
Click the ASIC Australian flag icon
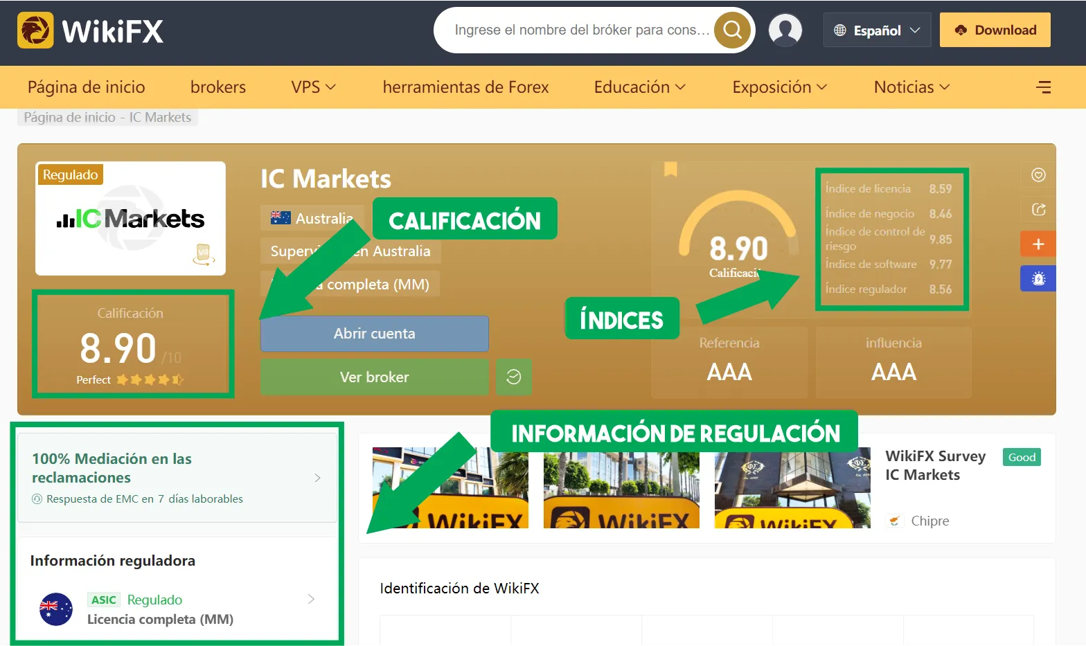[56, 609]
